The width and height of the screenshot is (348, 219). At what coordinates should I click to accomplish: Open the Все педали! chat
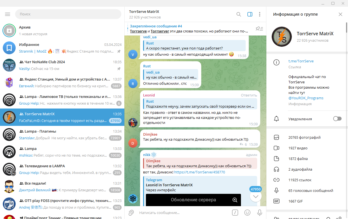coord(62,187)
